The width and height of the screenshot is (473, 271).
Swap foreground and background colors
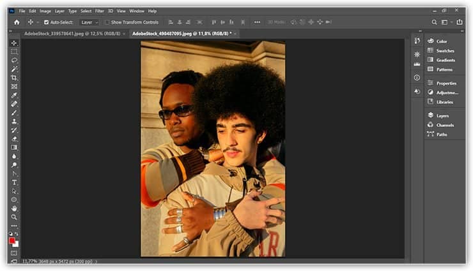point(18,234)
